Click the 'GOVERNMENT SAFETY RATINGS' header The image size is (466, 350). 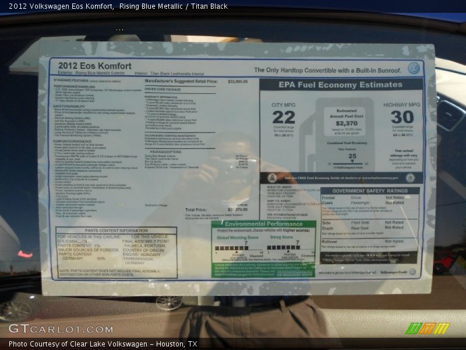point(370,191)
